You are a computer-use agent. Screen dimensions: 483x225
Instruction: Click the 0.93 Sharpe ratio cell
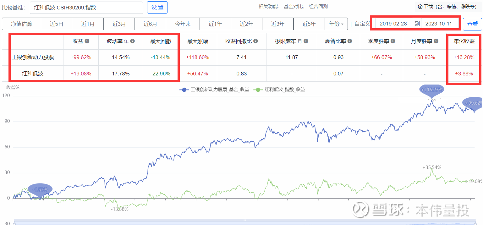(339, 58)
